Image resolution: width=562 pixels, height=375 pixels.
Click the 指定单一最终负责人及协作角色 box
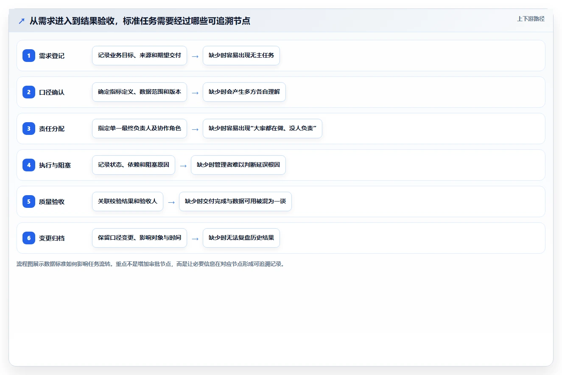click(140, 129)
